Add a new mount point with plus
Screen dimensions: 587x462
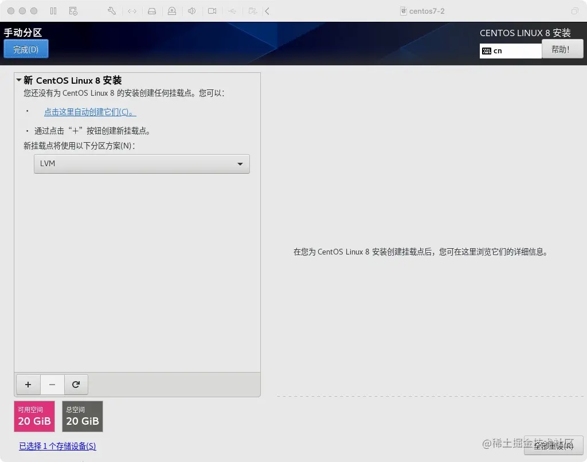[28, 385]
